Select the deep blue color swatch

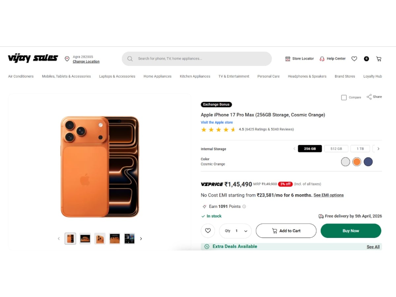click(368, 162)
